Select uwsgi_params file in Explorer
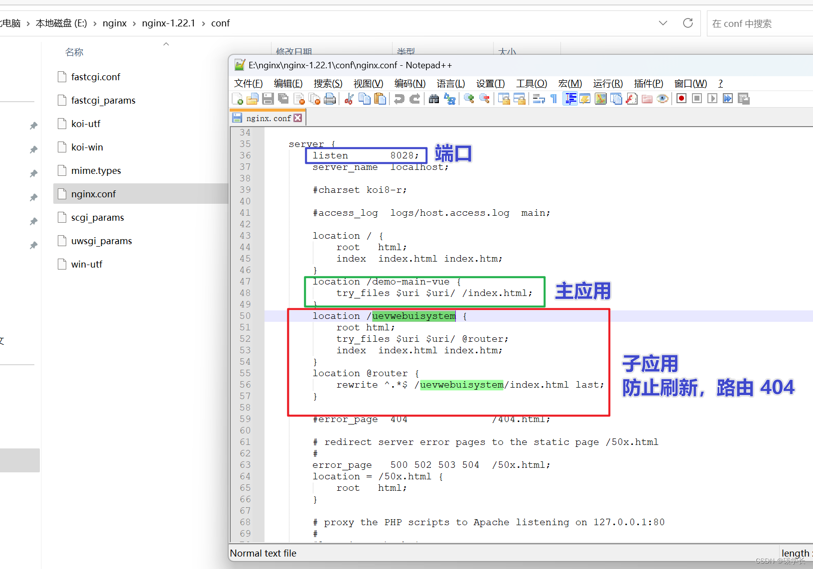 coord(102,241)
